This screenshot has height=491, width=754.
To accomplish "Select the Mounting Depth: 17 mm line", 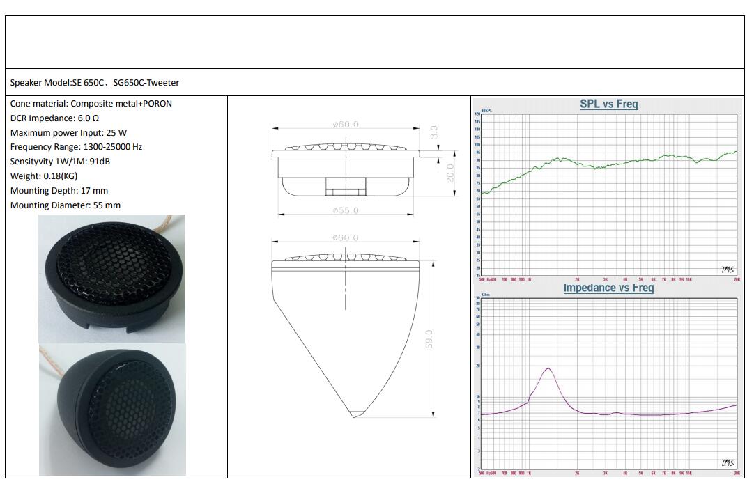I will [59, 191].
